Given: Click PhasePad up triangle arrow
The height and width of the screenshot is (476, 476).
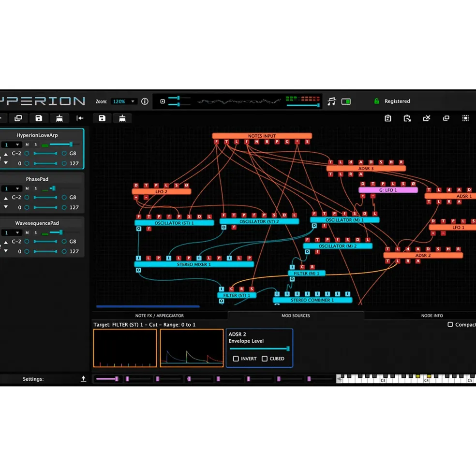Looking at the screenshot, I should (x=6, y=198).
